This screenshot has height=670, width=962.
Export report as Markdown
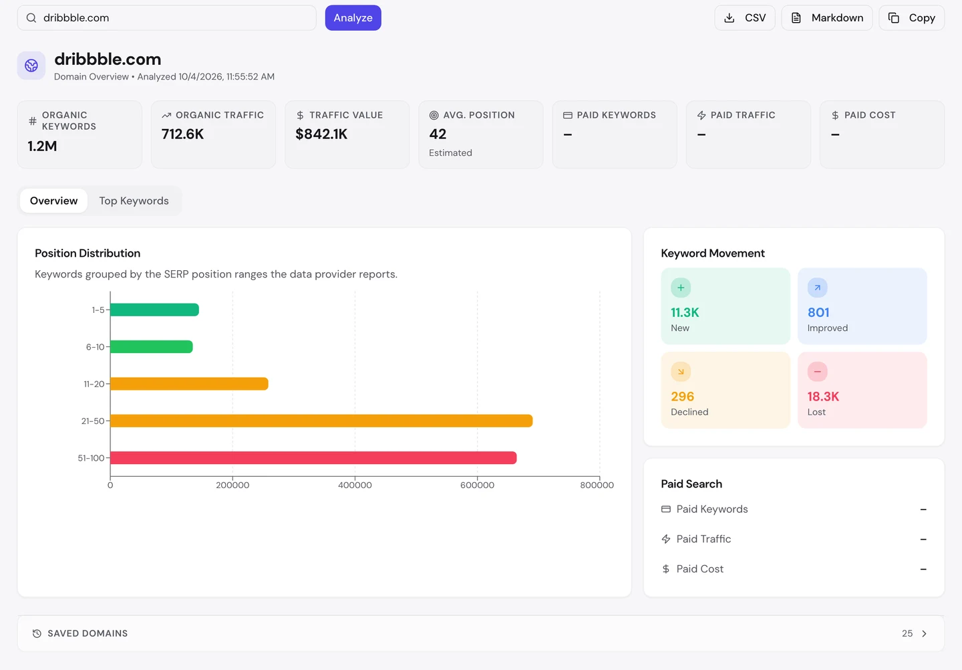827,18
